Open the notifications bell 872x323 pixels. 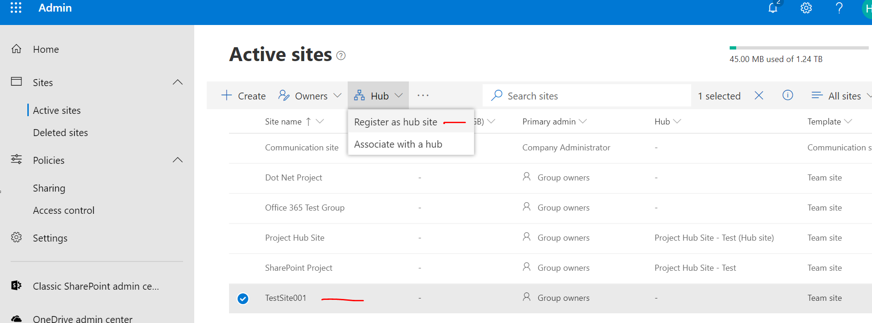click(773, 8)
